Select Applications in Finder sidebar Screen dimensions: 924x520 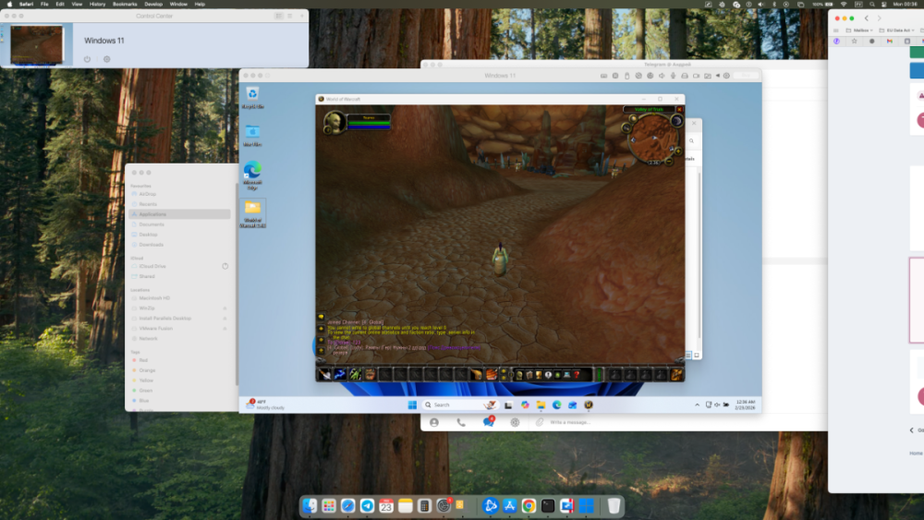(x=152, y=214)
